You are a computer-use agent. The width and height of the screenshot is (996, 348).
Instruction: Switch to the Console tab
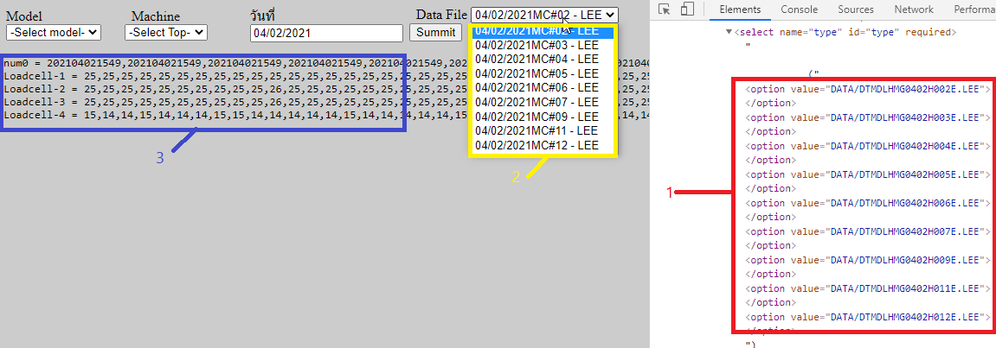799,9
